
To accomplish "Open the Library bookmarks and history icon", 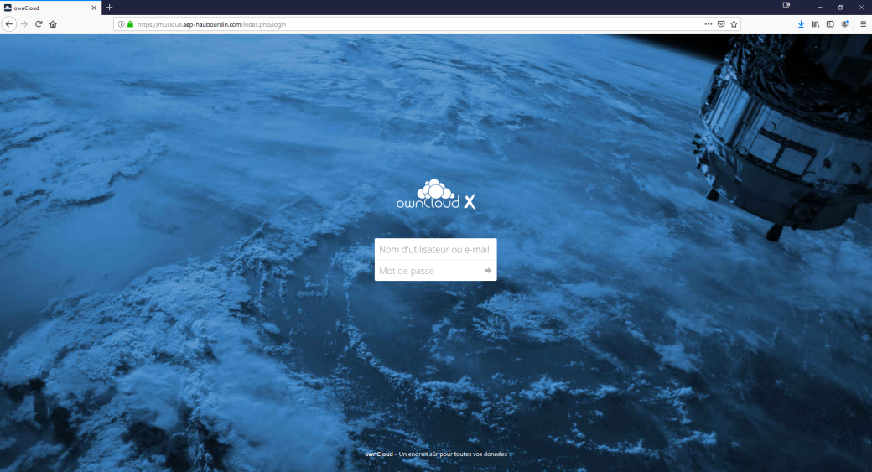I will pos(816,24).
